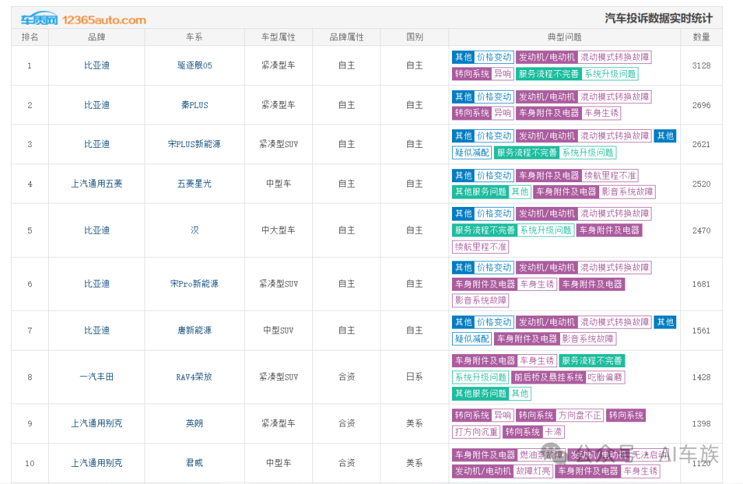Click the 比亚迪 brand in the 驱逐舰05 row
Image resolution: width=743 pixels, height=484 pixels.
click(x=97, y=65)
